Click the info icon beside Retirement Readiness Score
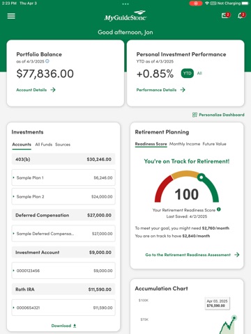Viewport: 251px width, 334px height. (x=219, y=209)
